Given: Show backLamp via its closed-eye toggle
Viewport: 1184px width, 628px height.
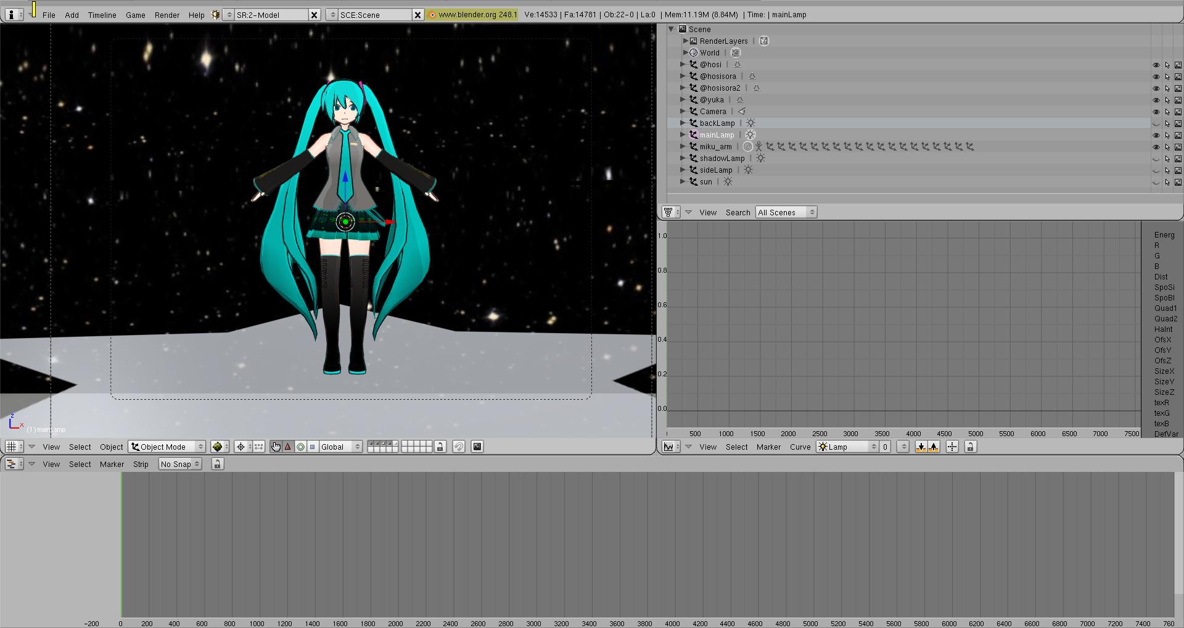Looking at the screenshot, I should point(1156,123).
